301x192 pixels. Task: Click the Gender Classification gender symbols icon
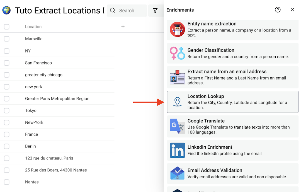coord(178,53)
